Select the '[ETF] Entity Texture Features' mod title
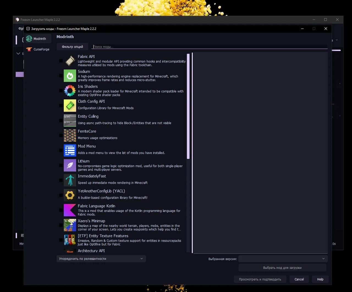 (103, 236)
